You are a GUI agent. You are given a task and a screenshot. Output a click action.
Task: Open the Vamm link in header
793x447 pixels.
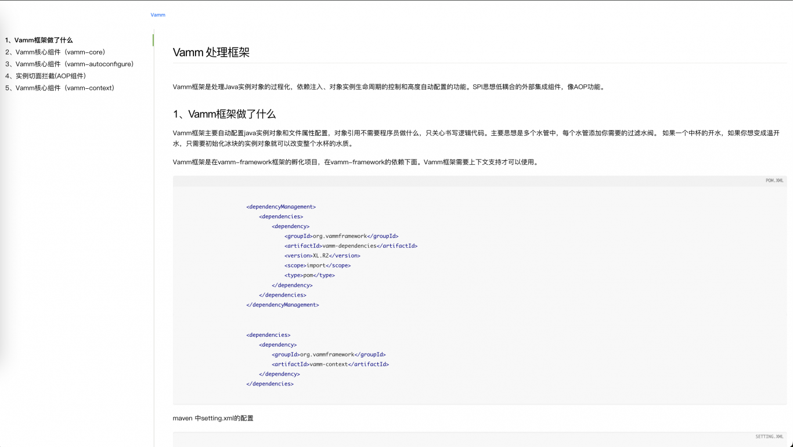158,15
